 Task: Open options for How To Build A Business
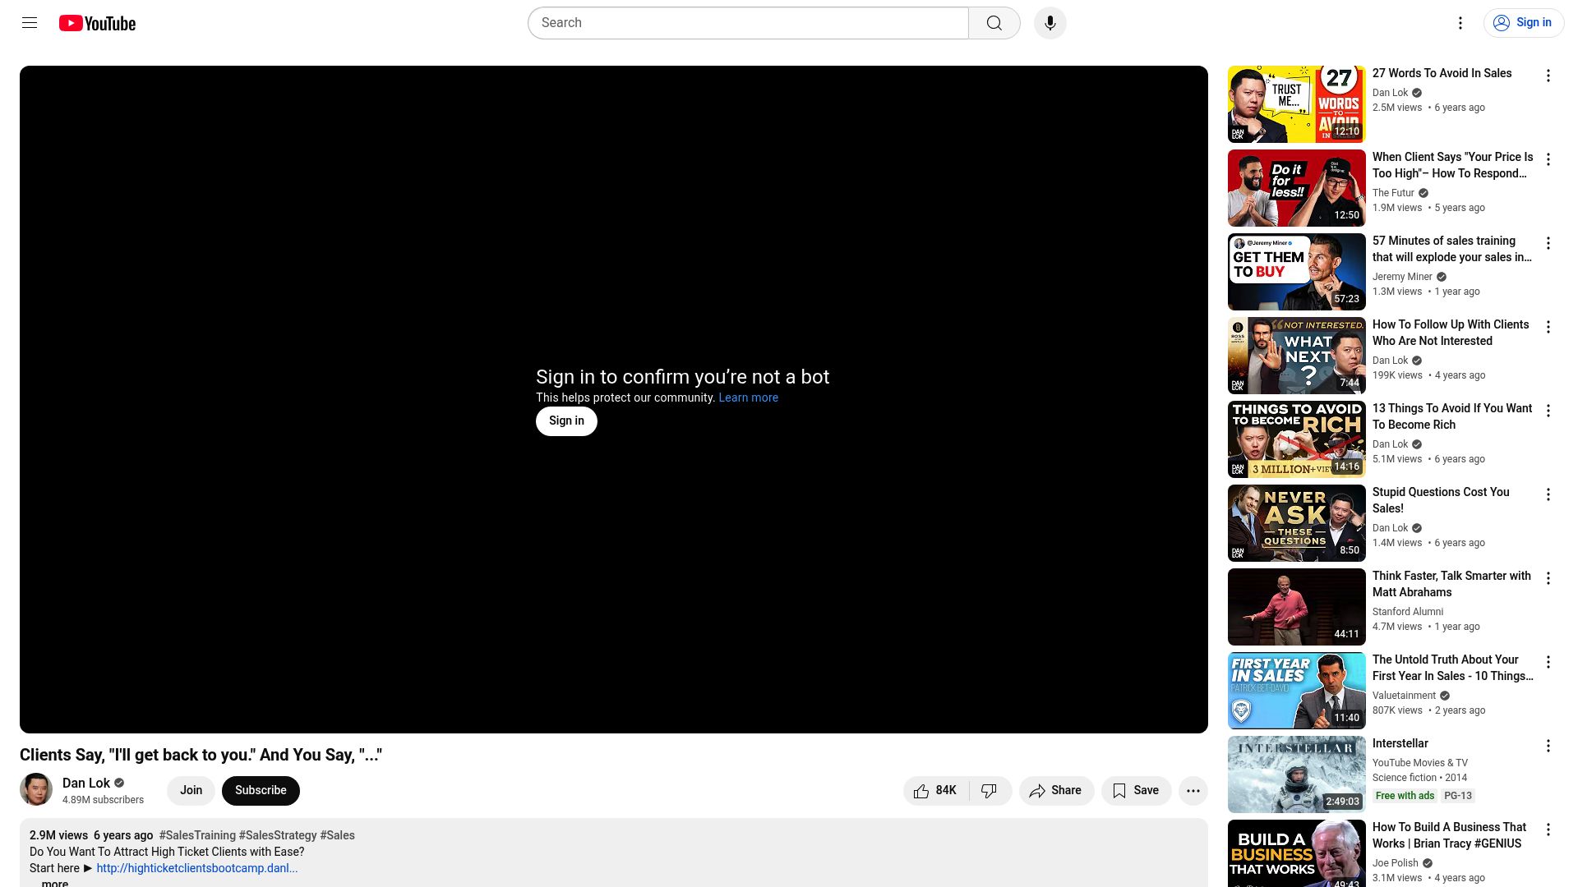1548,830
